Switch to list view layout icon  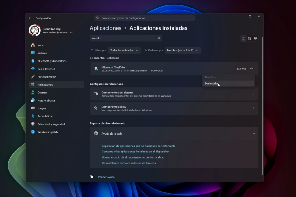pyautogui.click(x=244, y=38)
